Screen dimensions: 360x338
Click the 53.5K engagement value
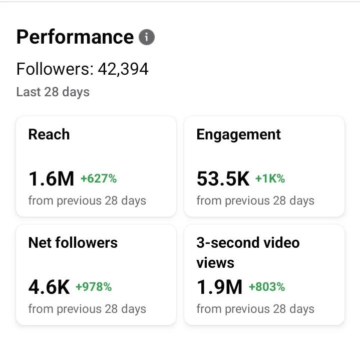click(x=223, y=179)
